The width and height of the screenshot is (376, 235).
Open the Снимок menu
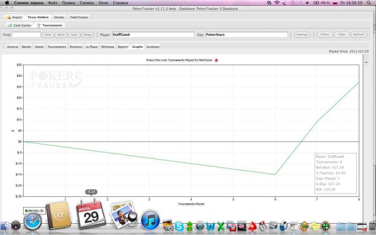pos(87,3)
